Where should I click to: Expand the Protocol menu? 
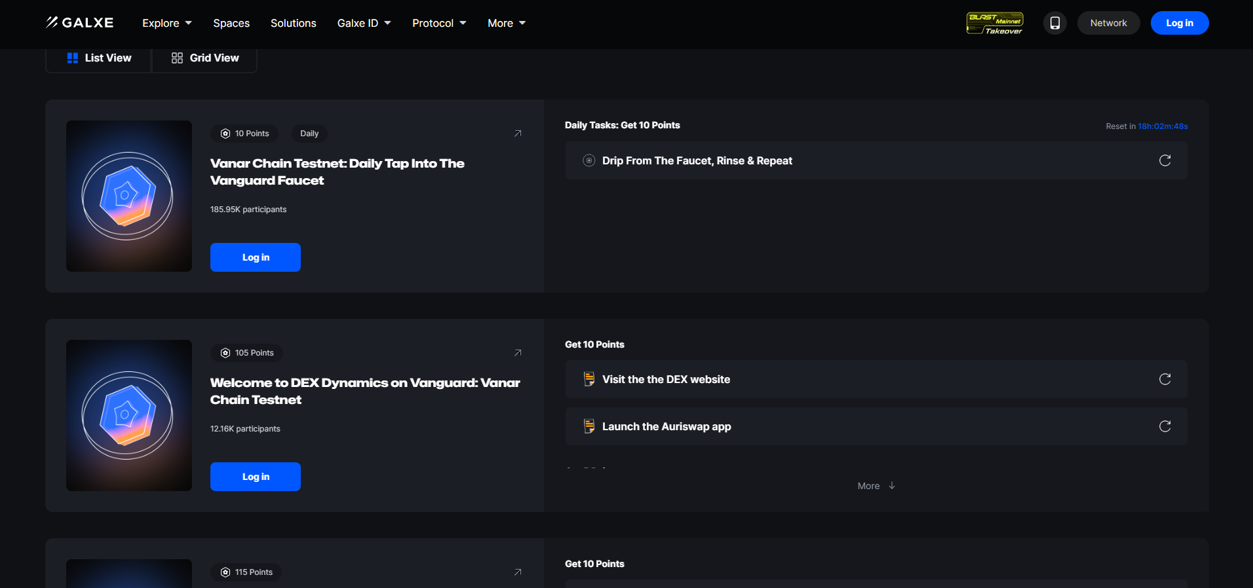tap(439, 23)
